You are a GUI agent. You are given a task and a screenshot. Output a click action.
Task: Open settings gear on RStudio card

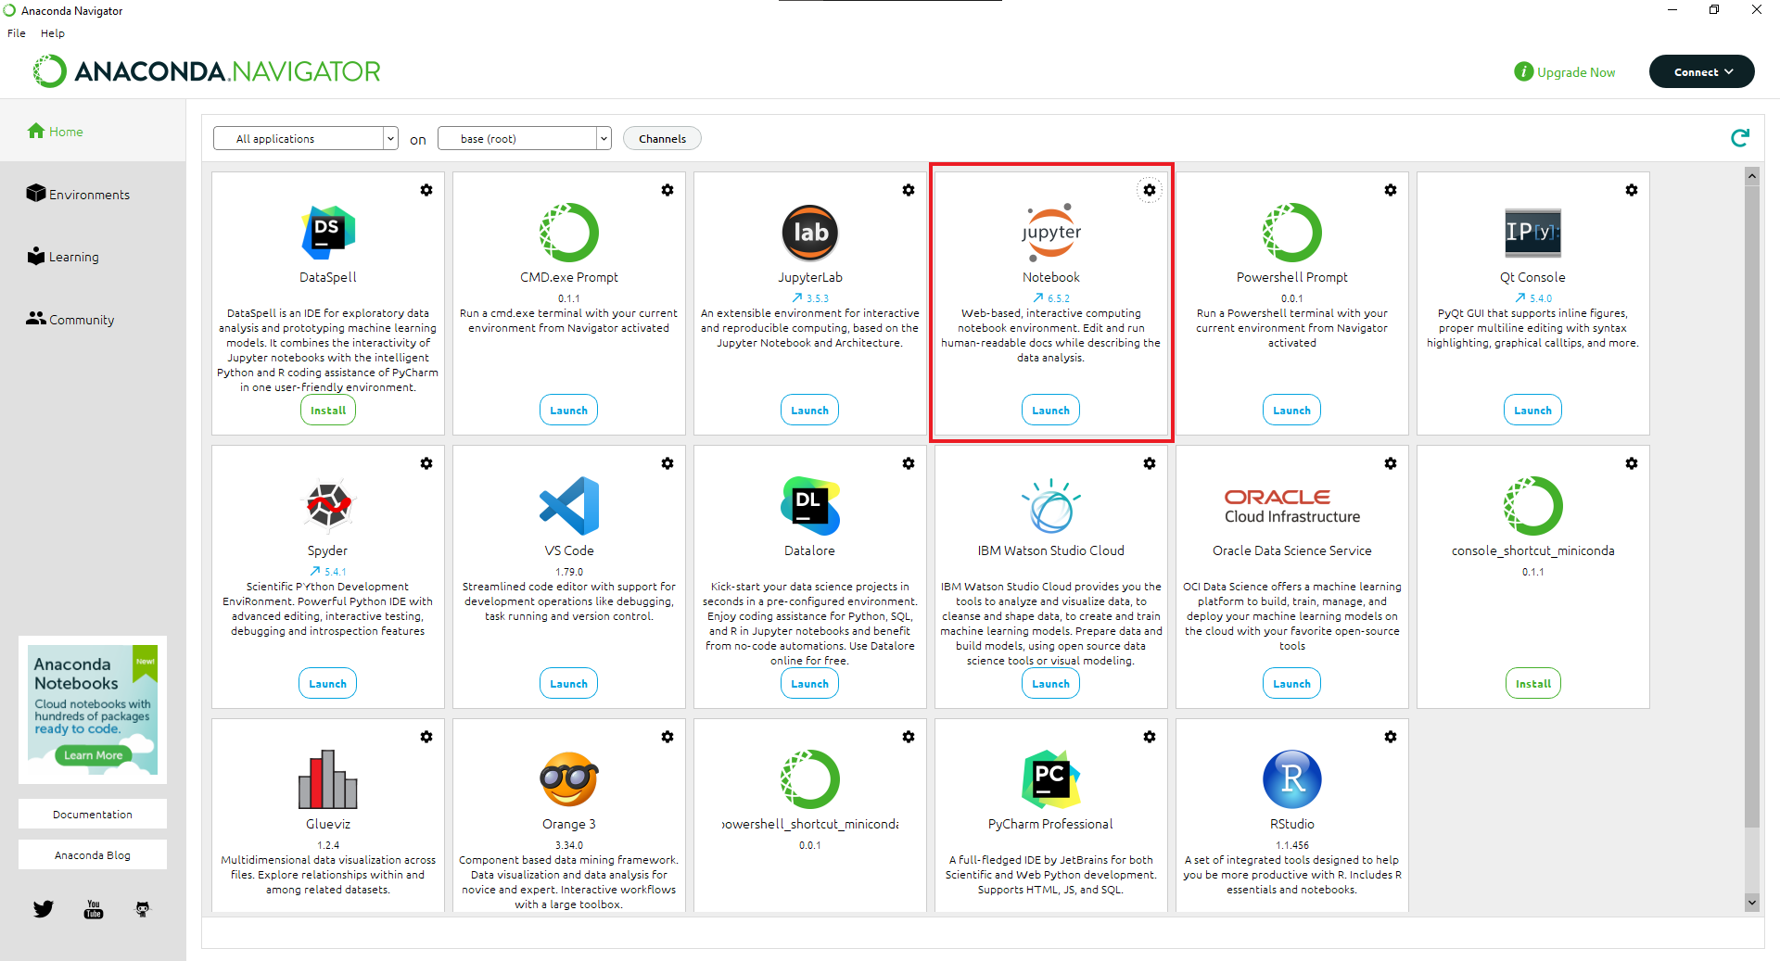1391,737
